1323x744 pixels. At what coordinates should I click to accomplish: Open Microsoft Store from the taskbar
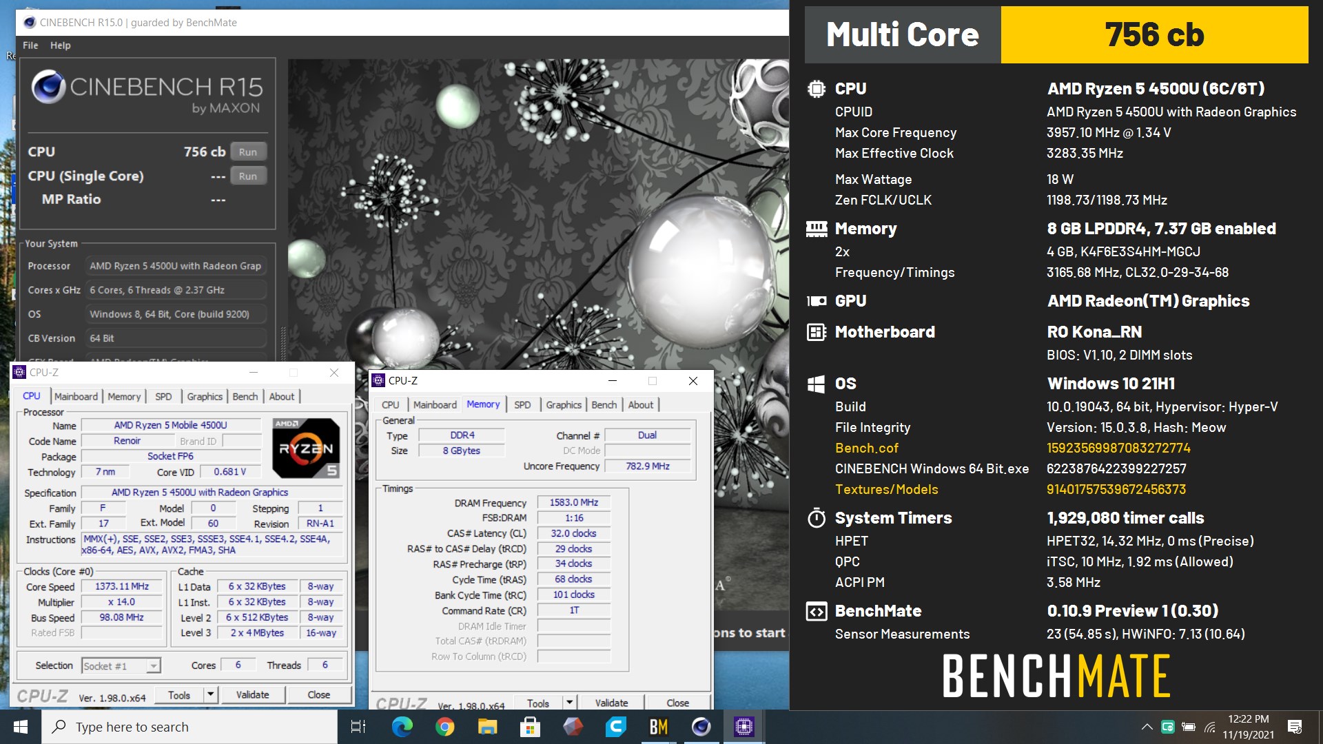[530, 727]
